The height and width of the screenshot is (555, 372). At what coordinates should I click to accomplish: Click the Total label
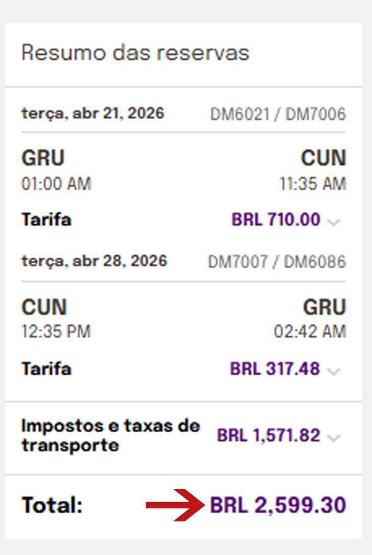(x=52, y=505)
